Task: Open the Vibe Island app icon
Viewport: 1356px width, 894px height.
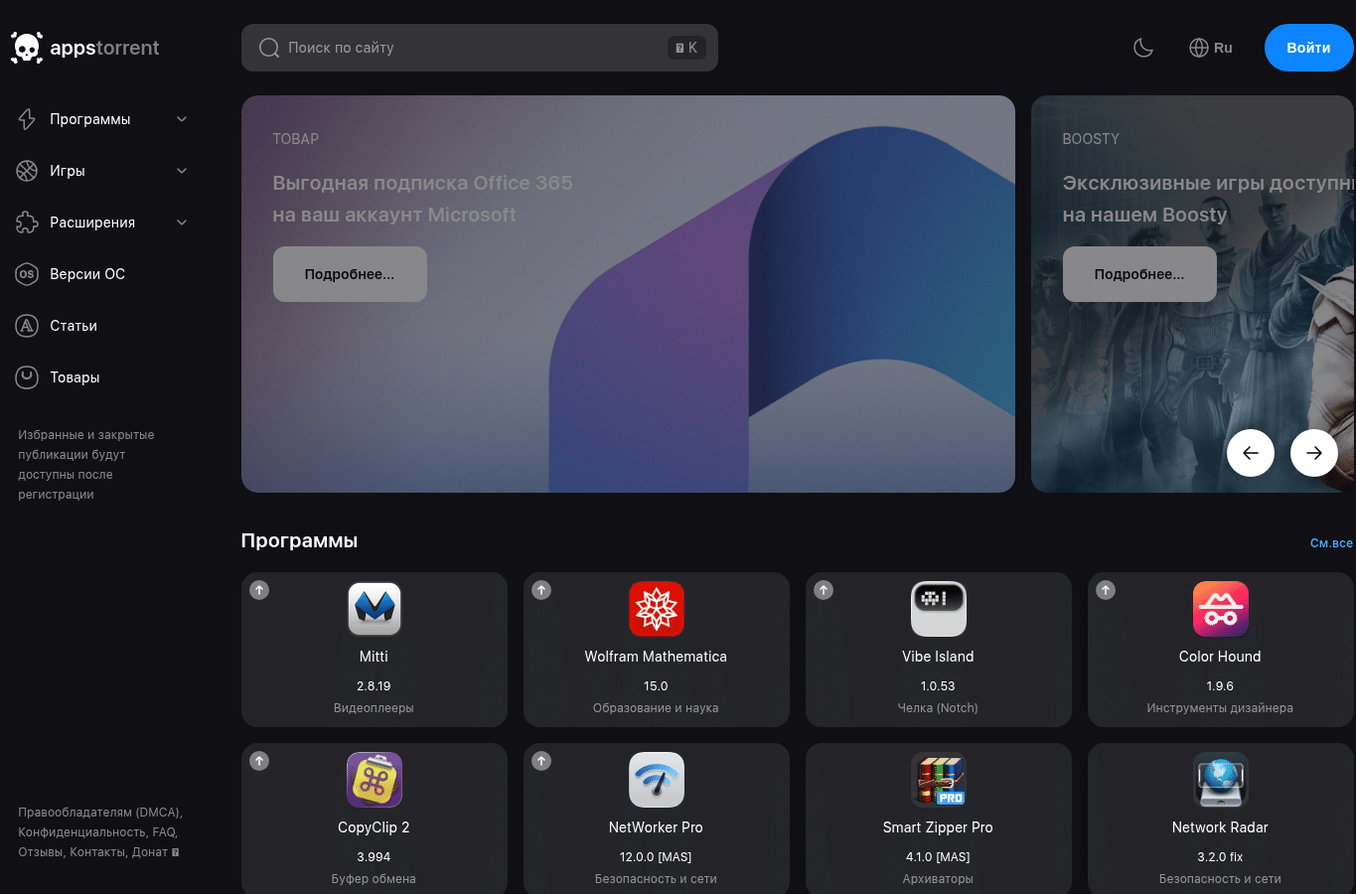Action: click(939, 609)
